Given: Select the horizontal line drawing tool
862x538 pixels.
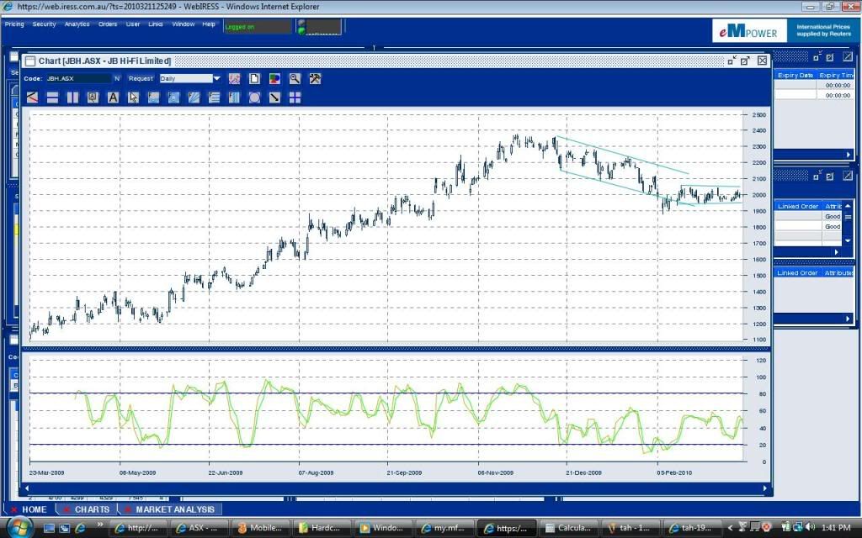Looking at the screenshot, I should pyautogui.click(x=52, y=98).
